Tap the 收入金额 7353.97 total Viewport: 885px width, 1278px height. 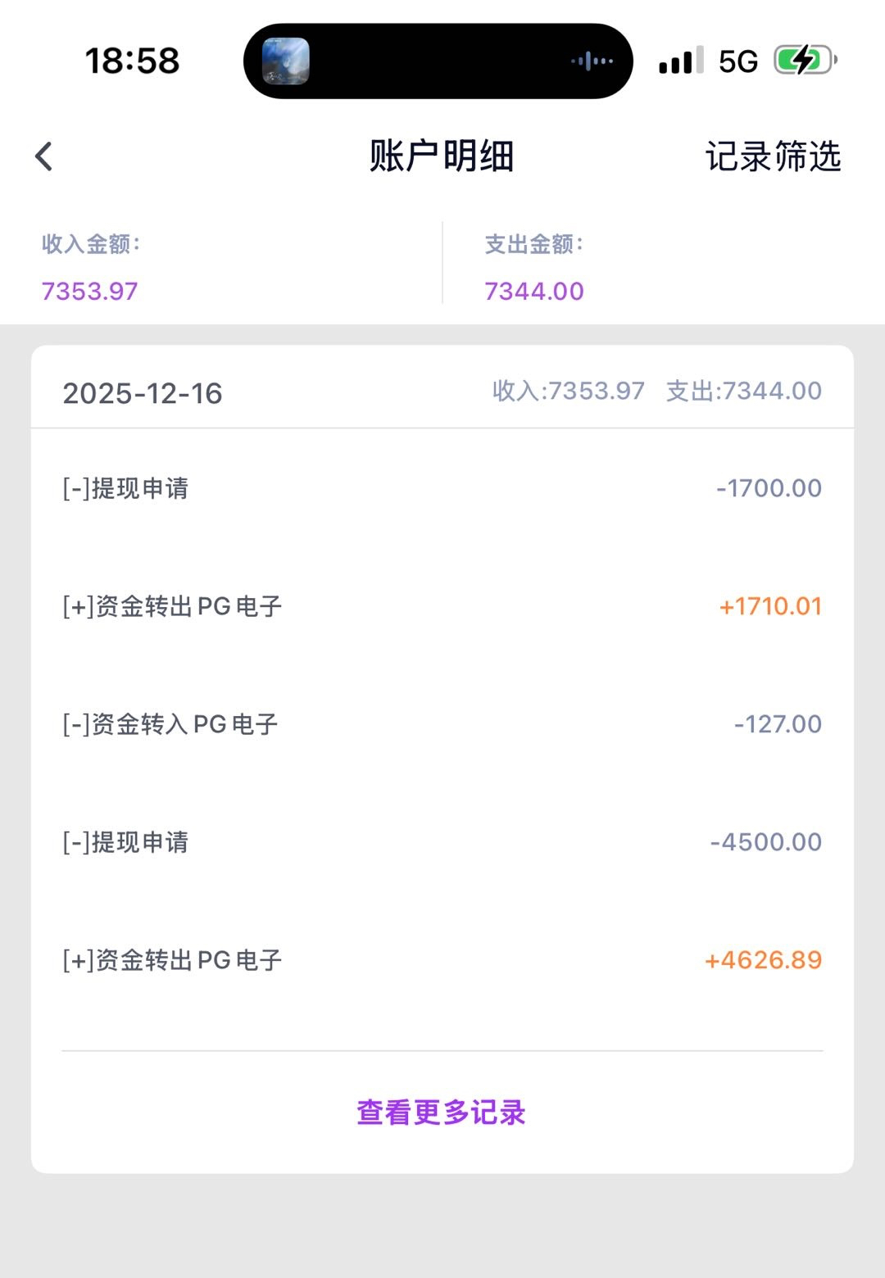[90, 291]
